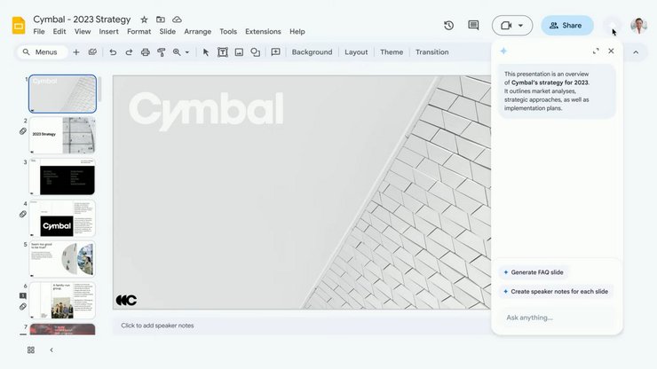Add a new slide with plus icon
The image size is (657, 369).
point(75,52)
